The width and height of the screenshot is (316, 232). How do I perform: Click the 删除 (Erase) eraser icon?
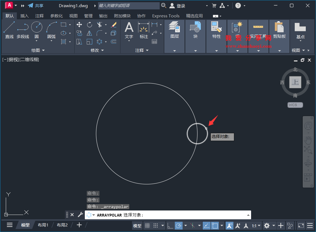(x=114, y=25)
